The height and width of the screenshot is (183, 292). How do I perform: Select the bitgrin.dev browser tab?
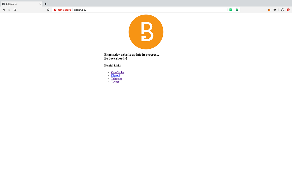(x=21, y=4)
